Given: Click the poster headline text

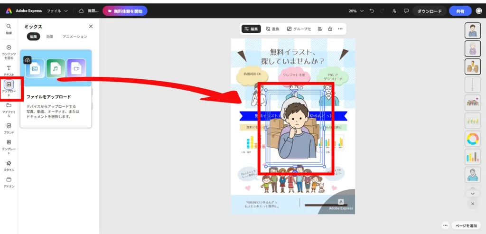Looking at the screenshot, I should [x=292, y=56].
